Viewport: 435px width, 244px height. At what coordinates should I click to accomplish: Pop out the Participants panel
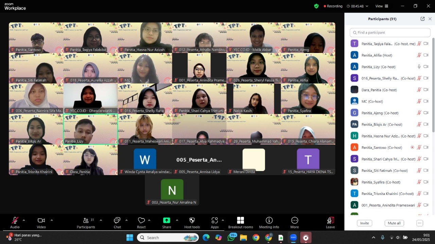422,19
